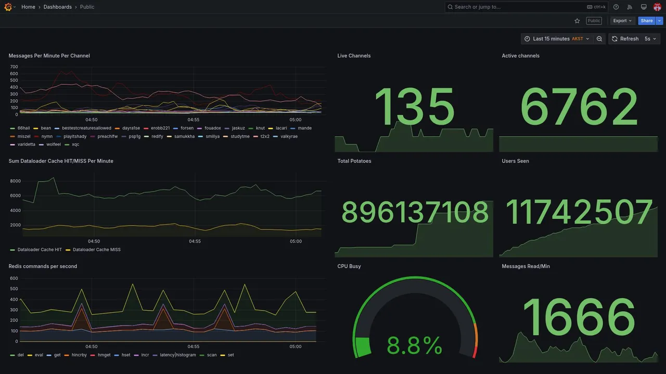
Task: Click the monitor kiosk mode icon
Action: click(644, 7)
